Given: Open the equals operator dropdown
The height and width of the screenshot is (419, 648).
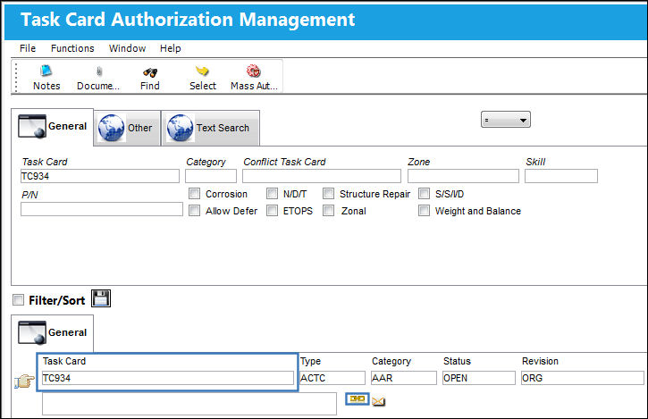Looking at the screenshot, I should [505, 120].
